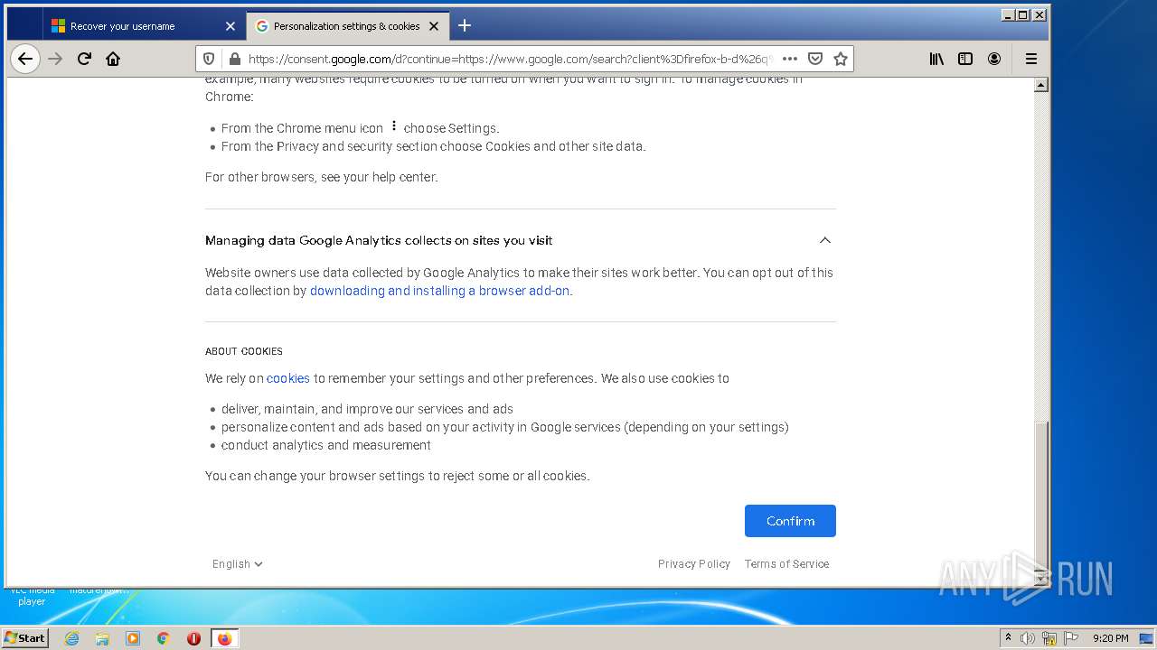The height and width of the screenshot is (650, 1157).
Task: Launch Internet Explorer from taskbar
Action: [x=71, y=638]
